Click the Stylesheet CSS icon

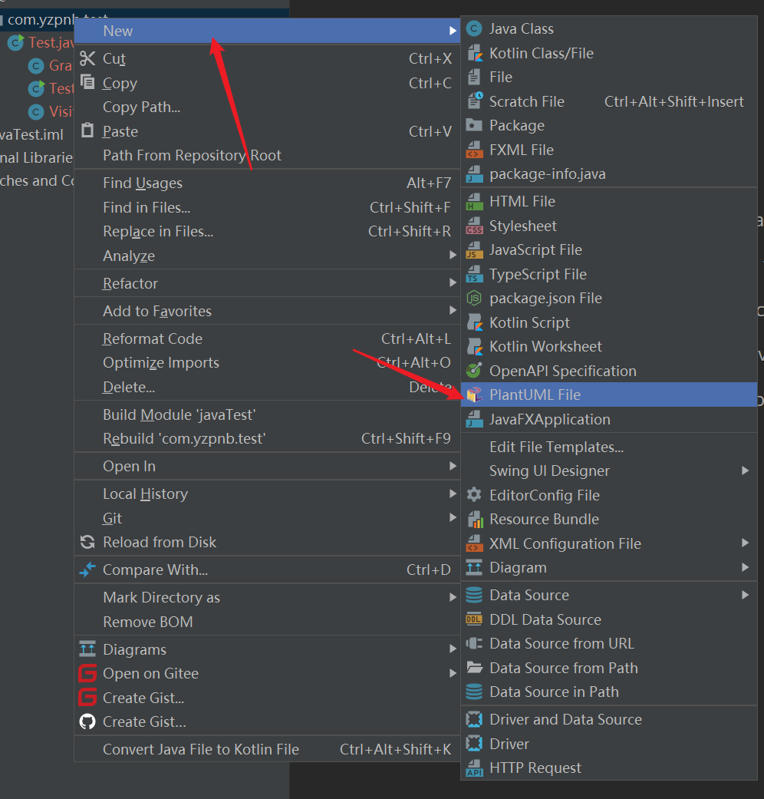coord(474,226)
